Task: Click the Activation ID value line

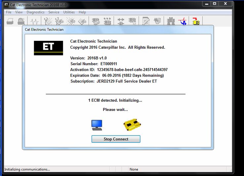Action: coord(119,70)
